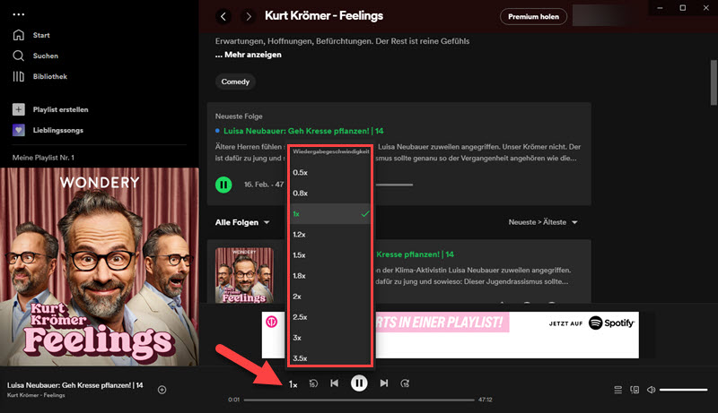The width and height of the screenshot is (718, 413).
Task: Seek on the playback progress bar
Action: tap(359, 400)
